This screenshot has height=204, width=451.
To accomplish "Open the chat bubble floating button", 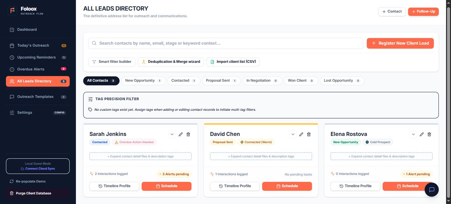I will pos(432,190).
